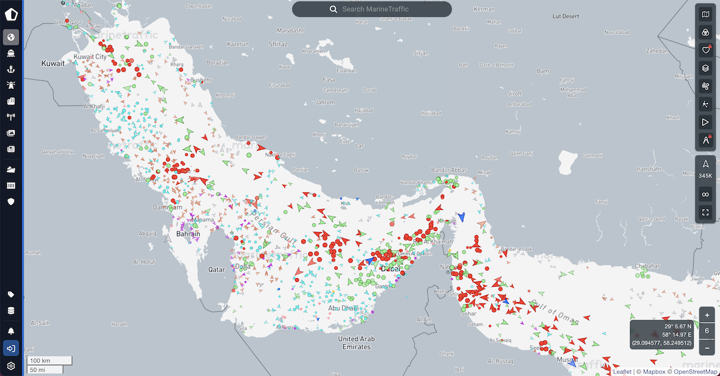Open datasets via the database icon

click(x=11, y=310)
